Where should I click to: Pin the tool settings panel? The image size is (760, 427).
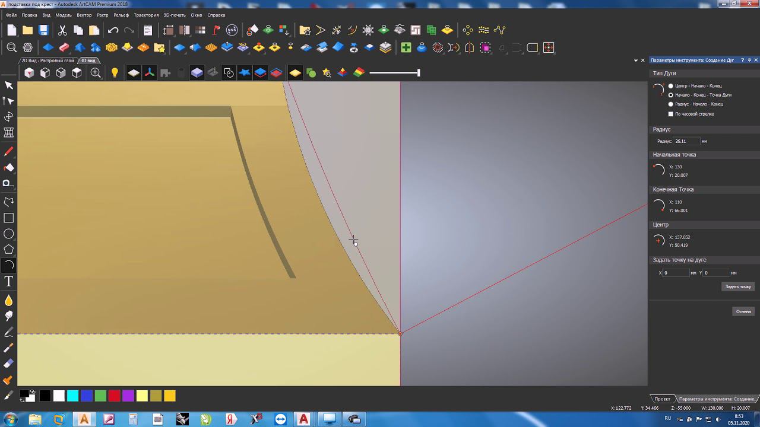(749, 60)
